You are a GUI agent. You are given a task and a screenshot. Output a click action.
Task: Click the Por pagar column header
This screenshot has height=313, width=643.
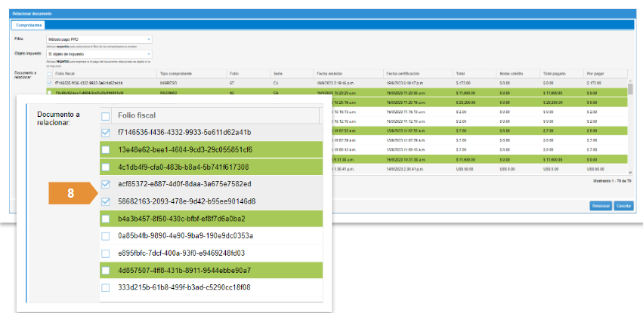pos(595,73)
